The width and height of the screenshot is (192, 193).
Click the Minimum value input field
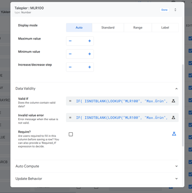(80, 54)
